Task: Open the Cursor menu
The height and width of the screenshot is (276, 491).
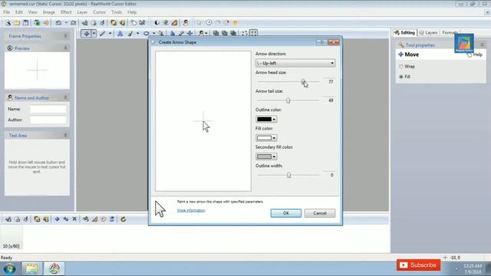Action: [99, 12]
